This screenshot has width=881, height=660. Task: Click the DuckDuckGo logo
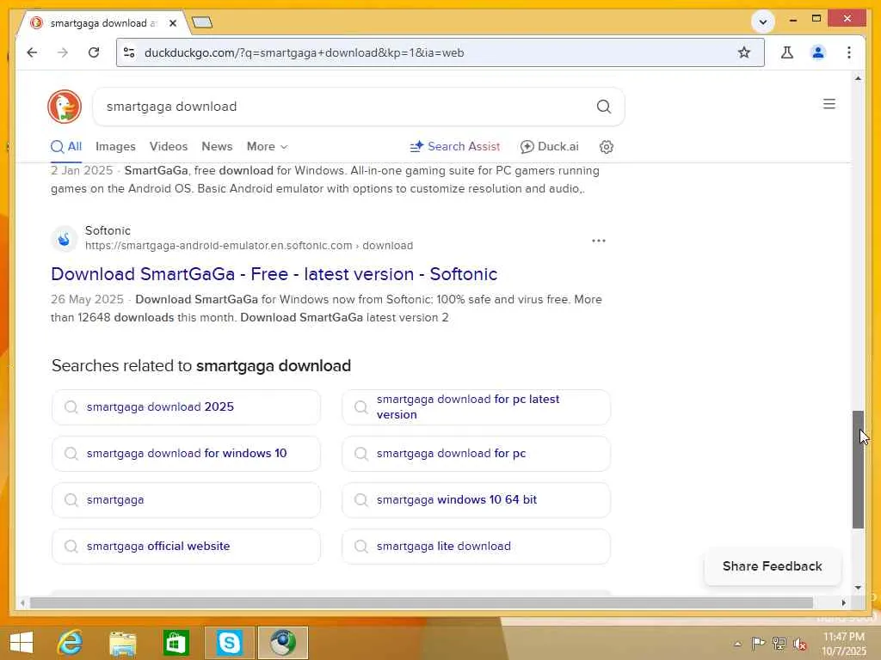[x=65, y=106]
